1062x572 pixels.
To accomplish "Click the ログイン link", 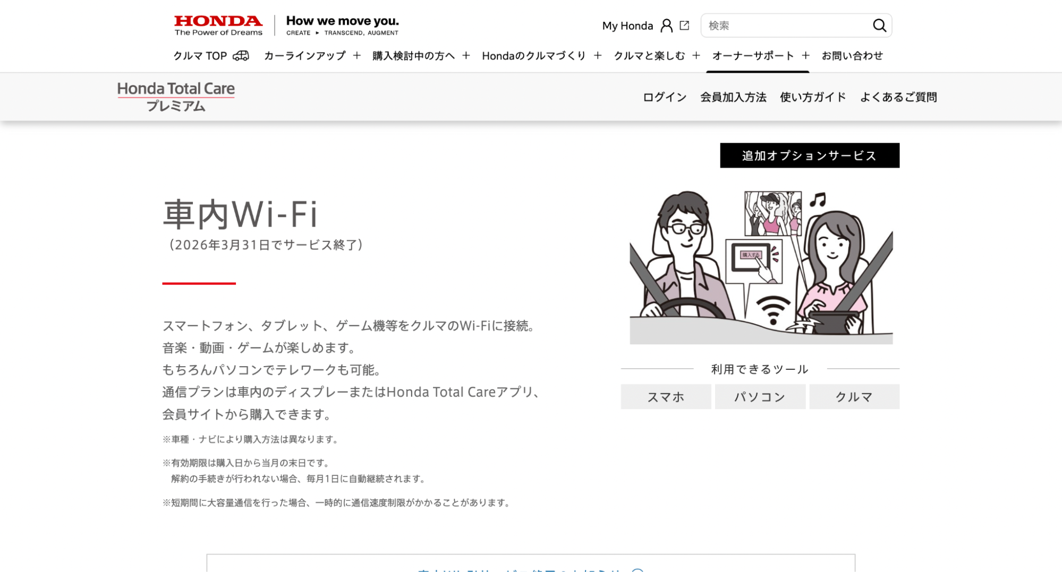I will 664,97.
